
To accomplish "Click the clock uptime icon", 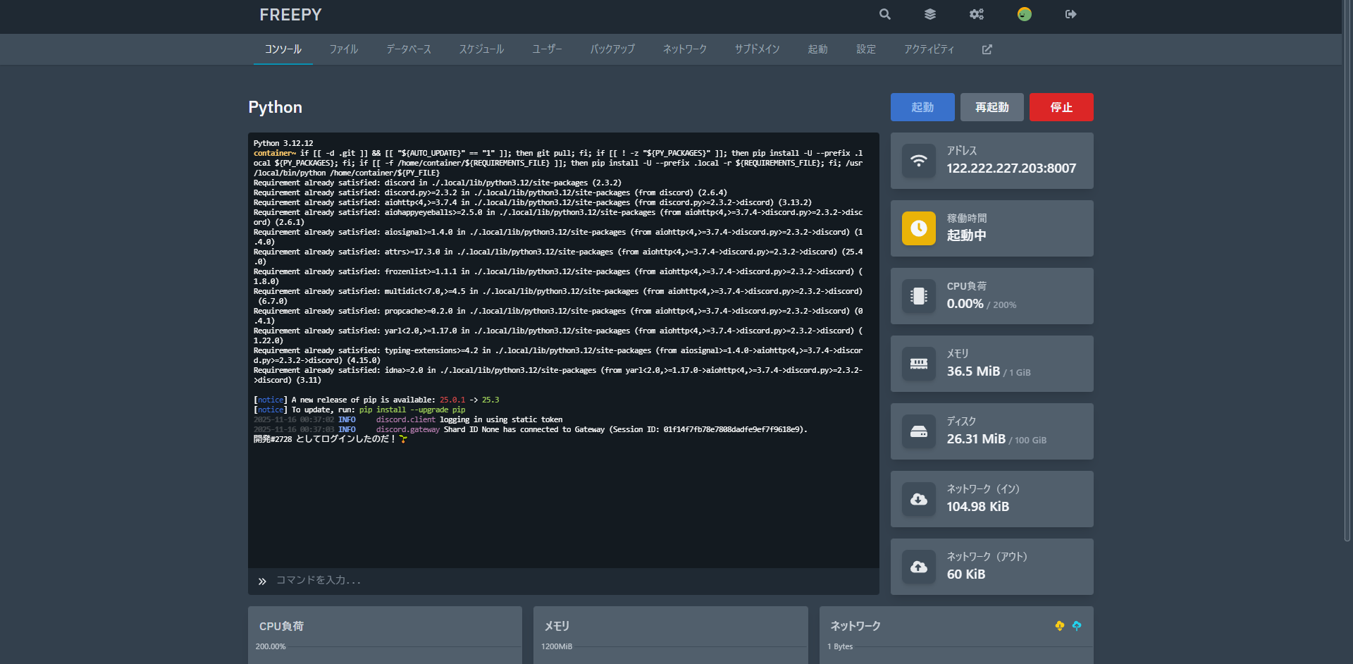I will pos(919,228).
